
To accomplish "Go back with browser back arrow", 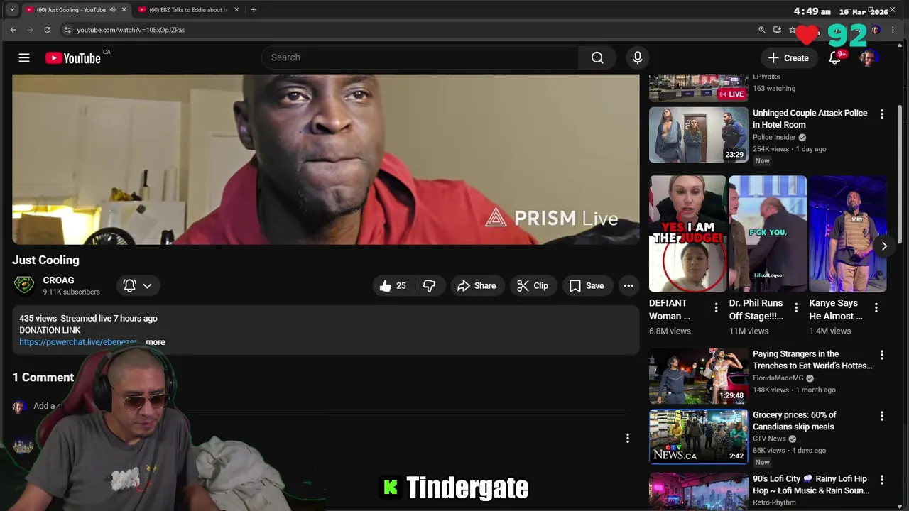I will click(x=13, y=30).
